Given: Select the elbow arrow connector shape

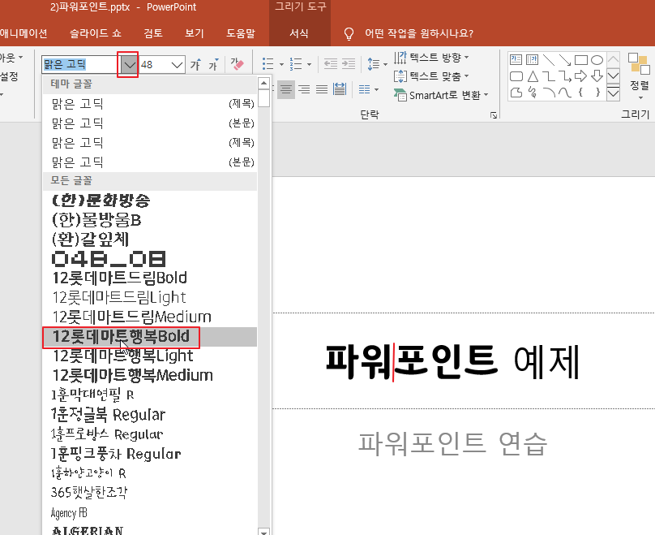Looking at the screenshot, I should 565,76.
